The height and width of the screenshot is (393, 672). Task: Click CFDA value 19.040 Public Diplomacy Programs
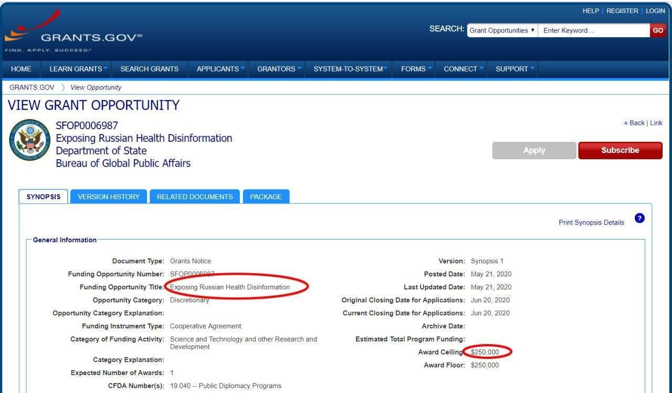(226, 386)
